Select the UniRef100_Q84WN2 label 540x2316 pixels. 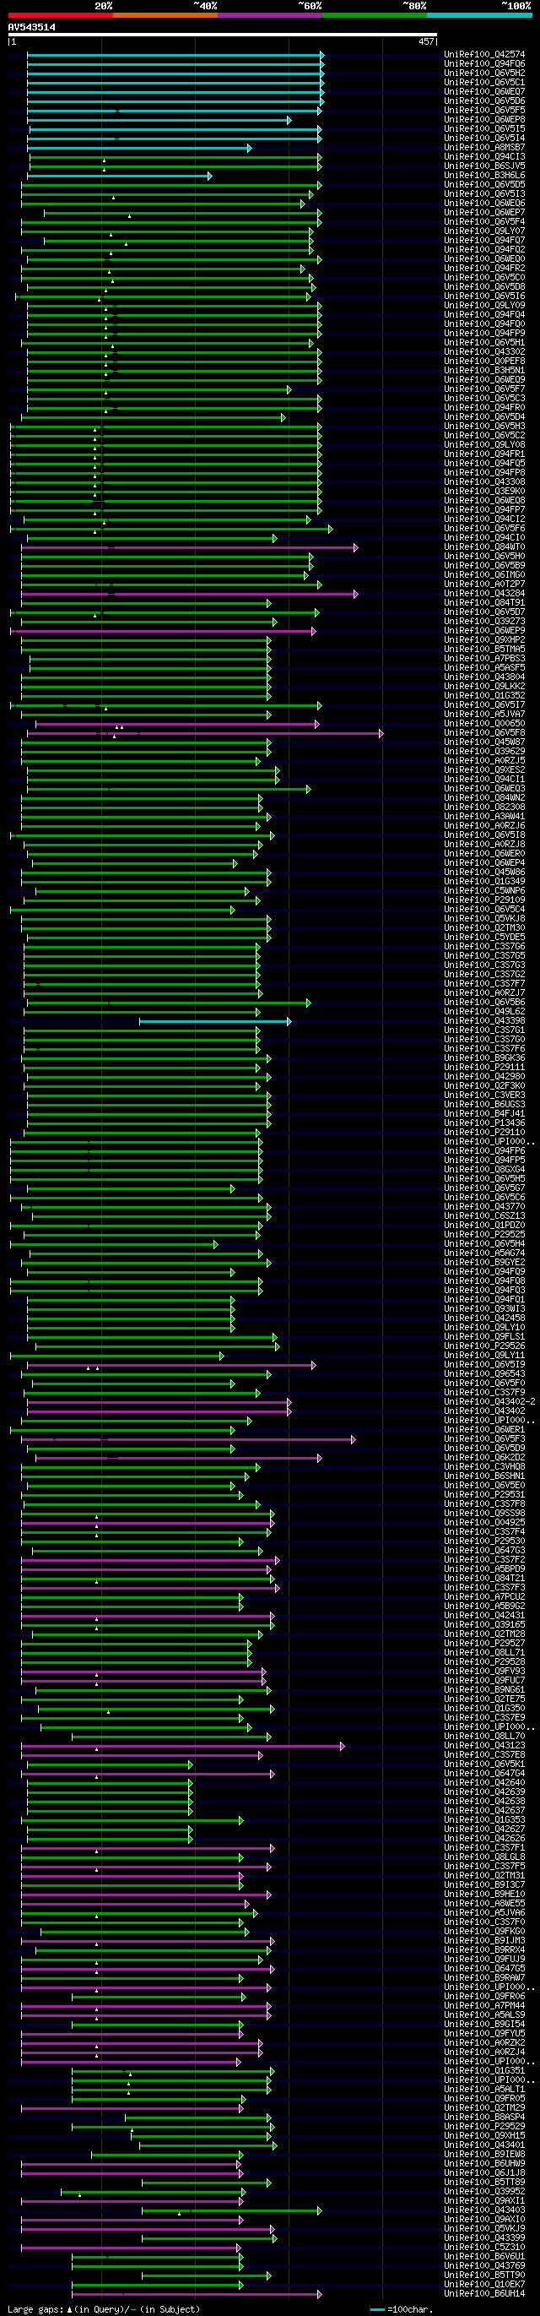(x=484, y=797)
